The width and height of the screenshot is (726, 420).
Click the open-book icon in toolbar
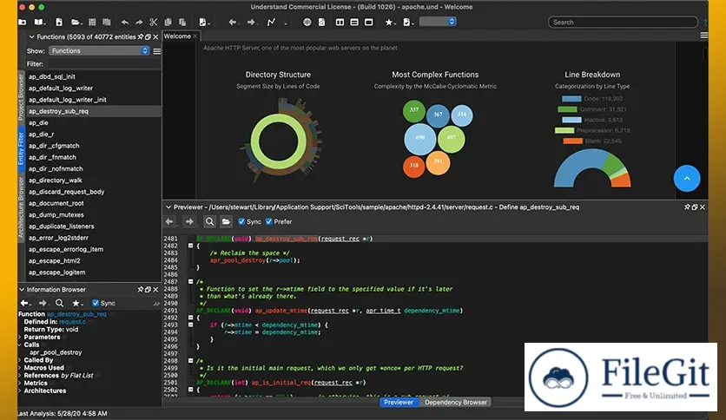pyautogui.click(x=39, y=23)
